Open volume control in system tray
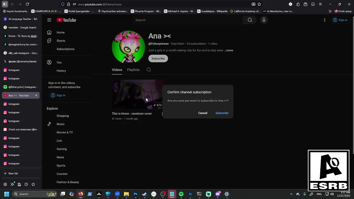This screenshot has height=199, width=354. coord(332,194)
